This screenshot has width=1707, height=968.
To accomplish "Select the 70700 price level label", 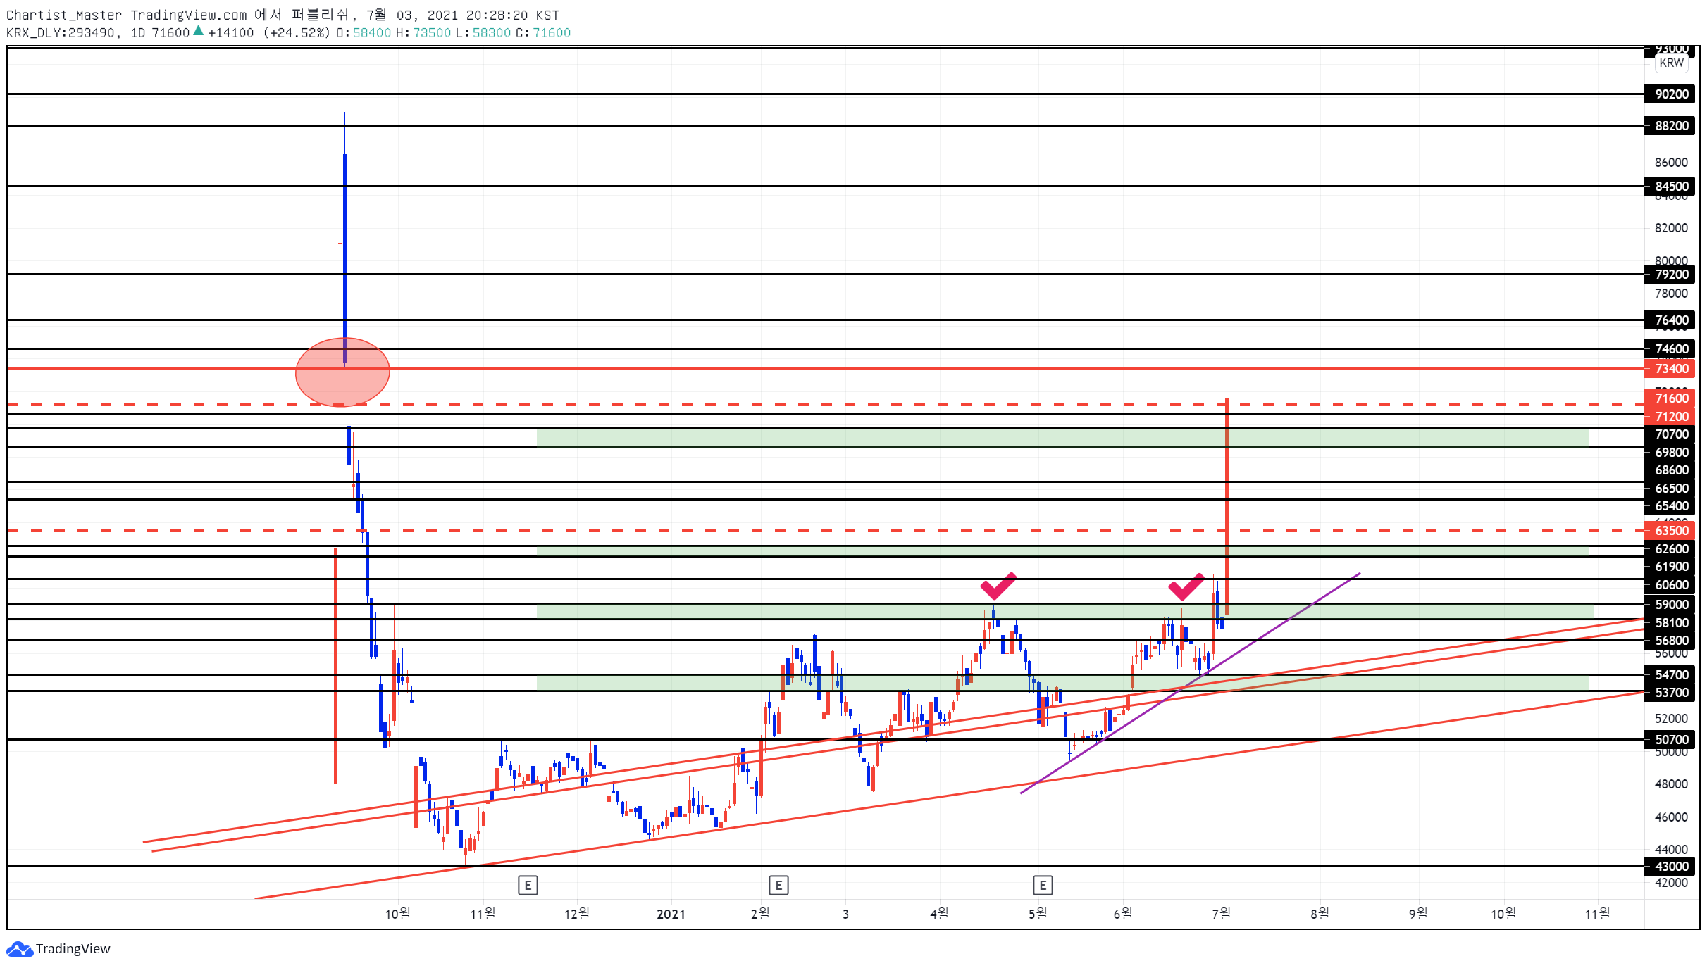I will 1669,434.
